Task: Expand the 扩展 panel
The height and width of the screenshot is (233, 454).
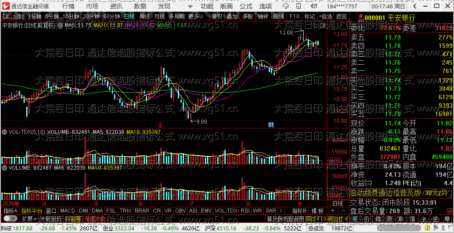Action: click(x=29, y=218)
